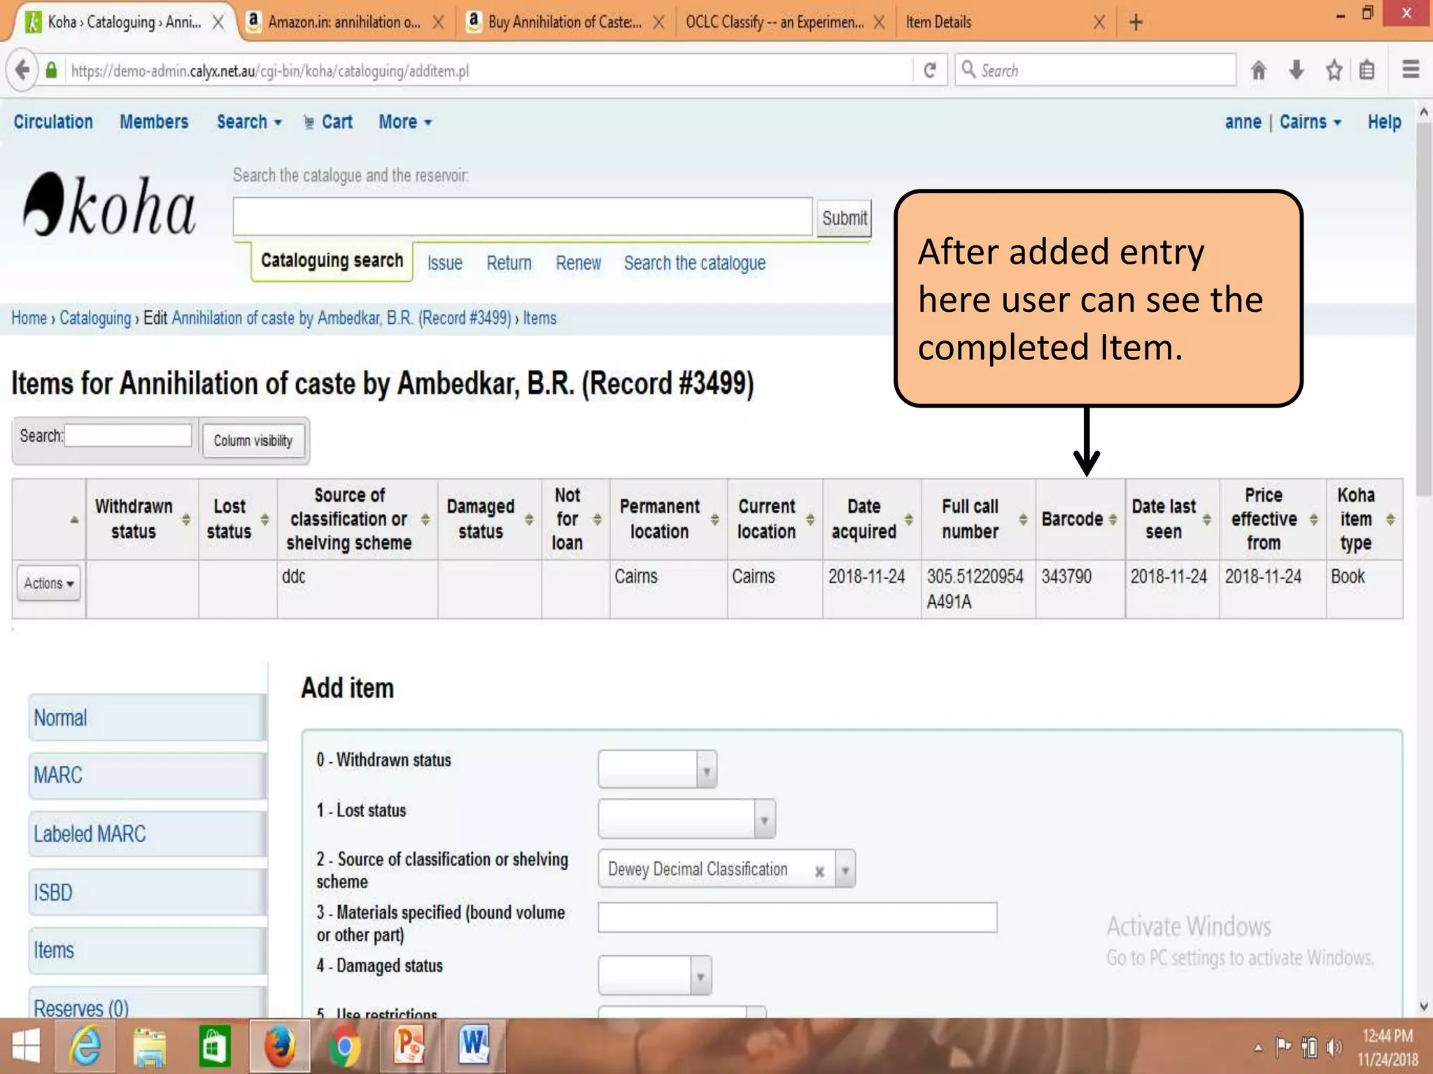This screenshot has width=1433, height=1074.
Task: Open Google Chrome from taskbar
Action: point(344,1047)
